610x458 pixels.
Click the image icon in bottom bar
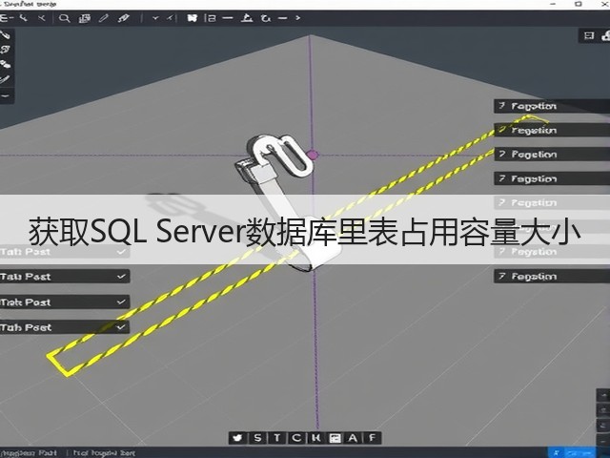[x=335, y=438]
